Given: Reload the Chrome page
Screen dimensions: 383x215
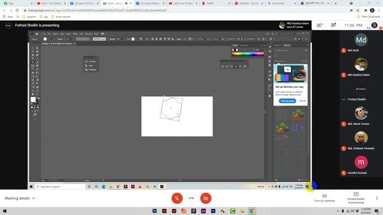Looking at the screenshot, I should [17, 11].
